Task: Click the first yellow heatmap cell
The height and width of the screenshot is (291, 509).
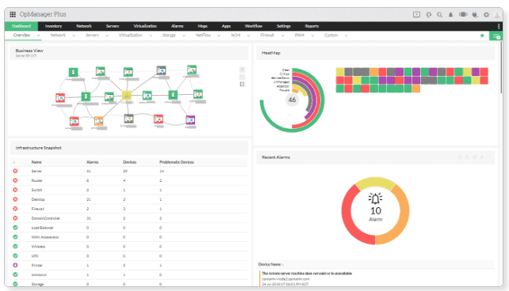Action: (340, 71)
